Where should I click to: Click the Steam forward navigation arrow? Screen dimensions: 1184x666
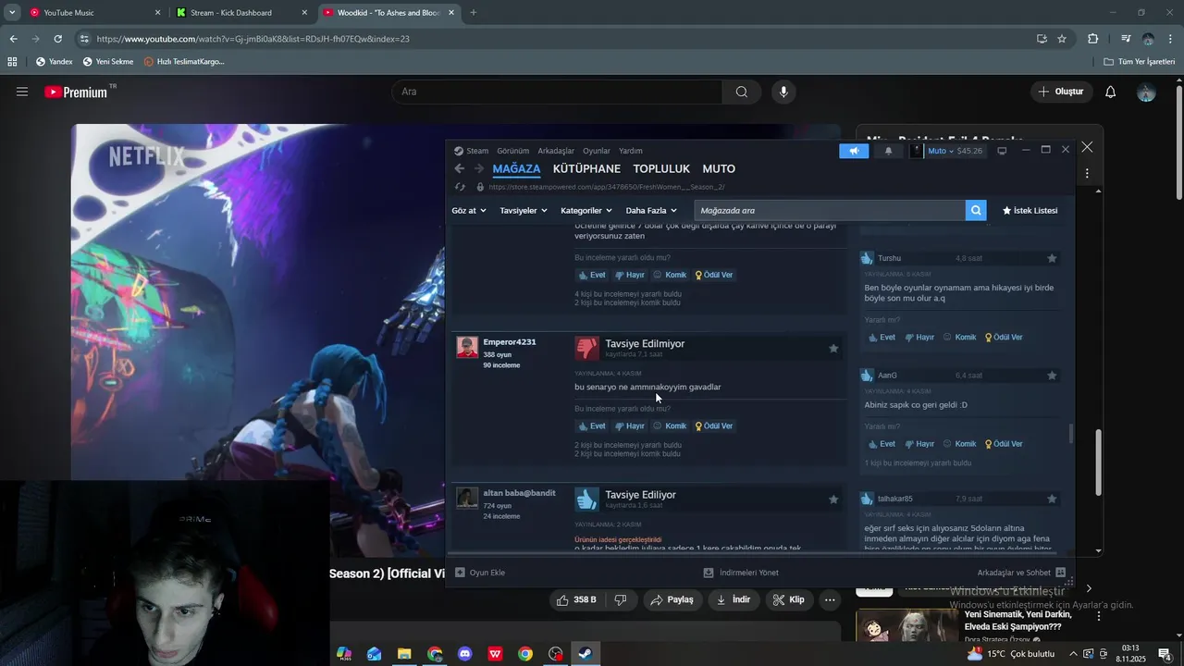tap(479, 168)
